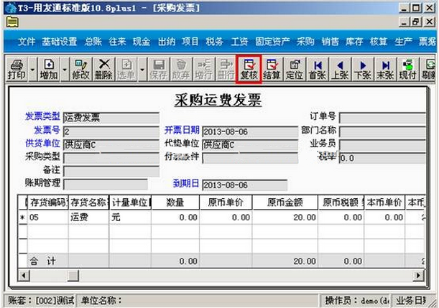Go to first record with 首张
The height and width of the screenshot is (308, 439).
317,69
